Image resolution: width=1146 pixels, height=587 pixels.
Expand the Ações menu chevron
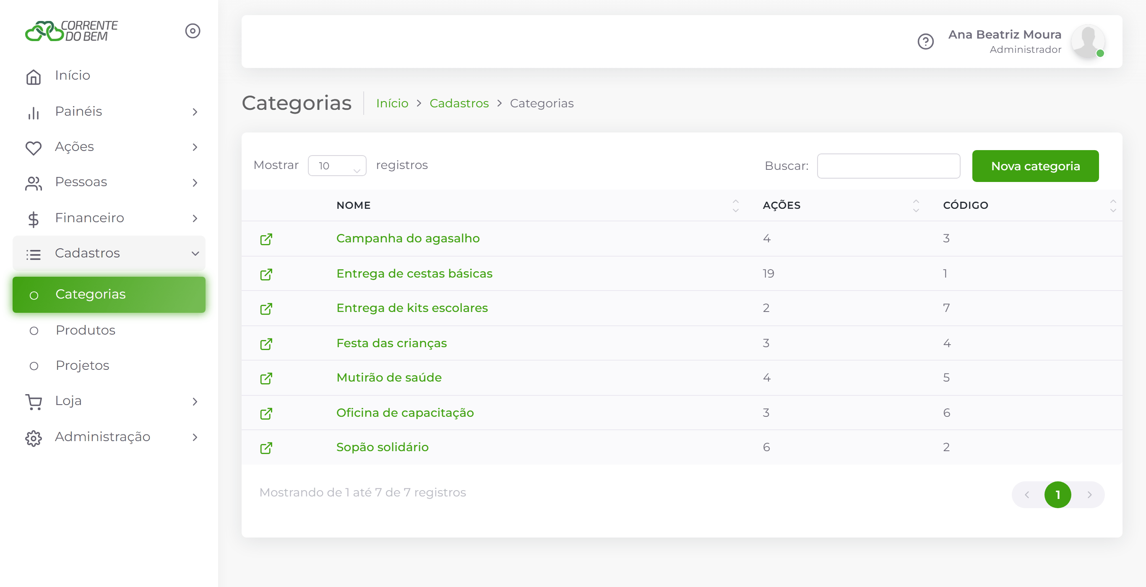pos(195,147)
